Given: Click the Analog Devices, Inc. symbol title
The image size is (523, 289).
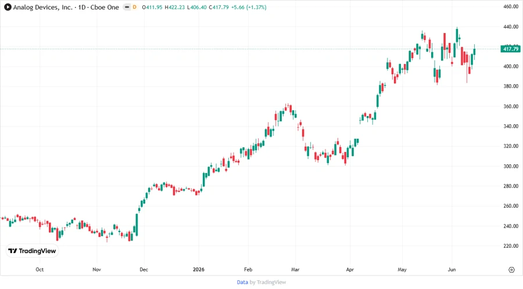Looking at the screenshot, I should (42, 7).
